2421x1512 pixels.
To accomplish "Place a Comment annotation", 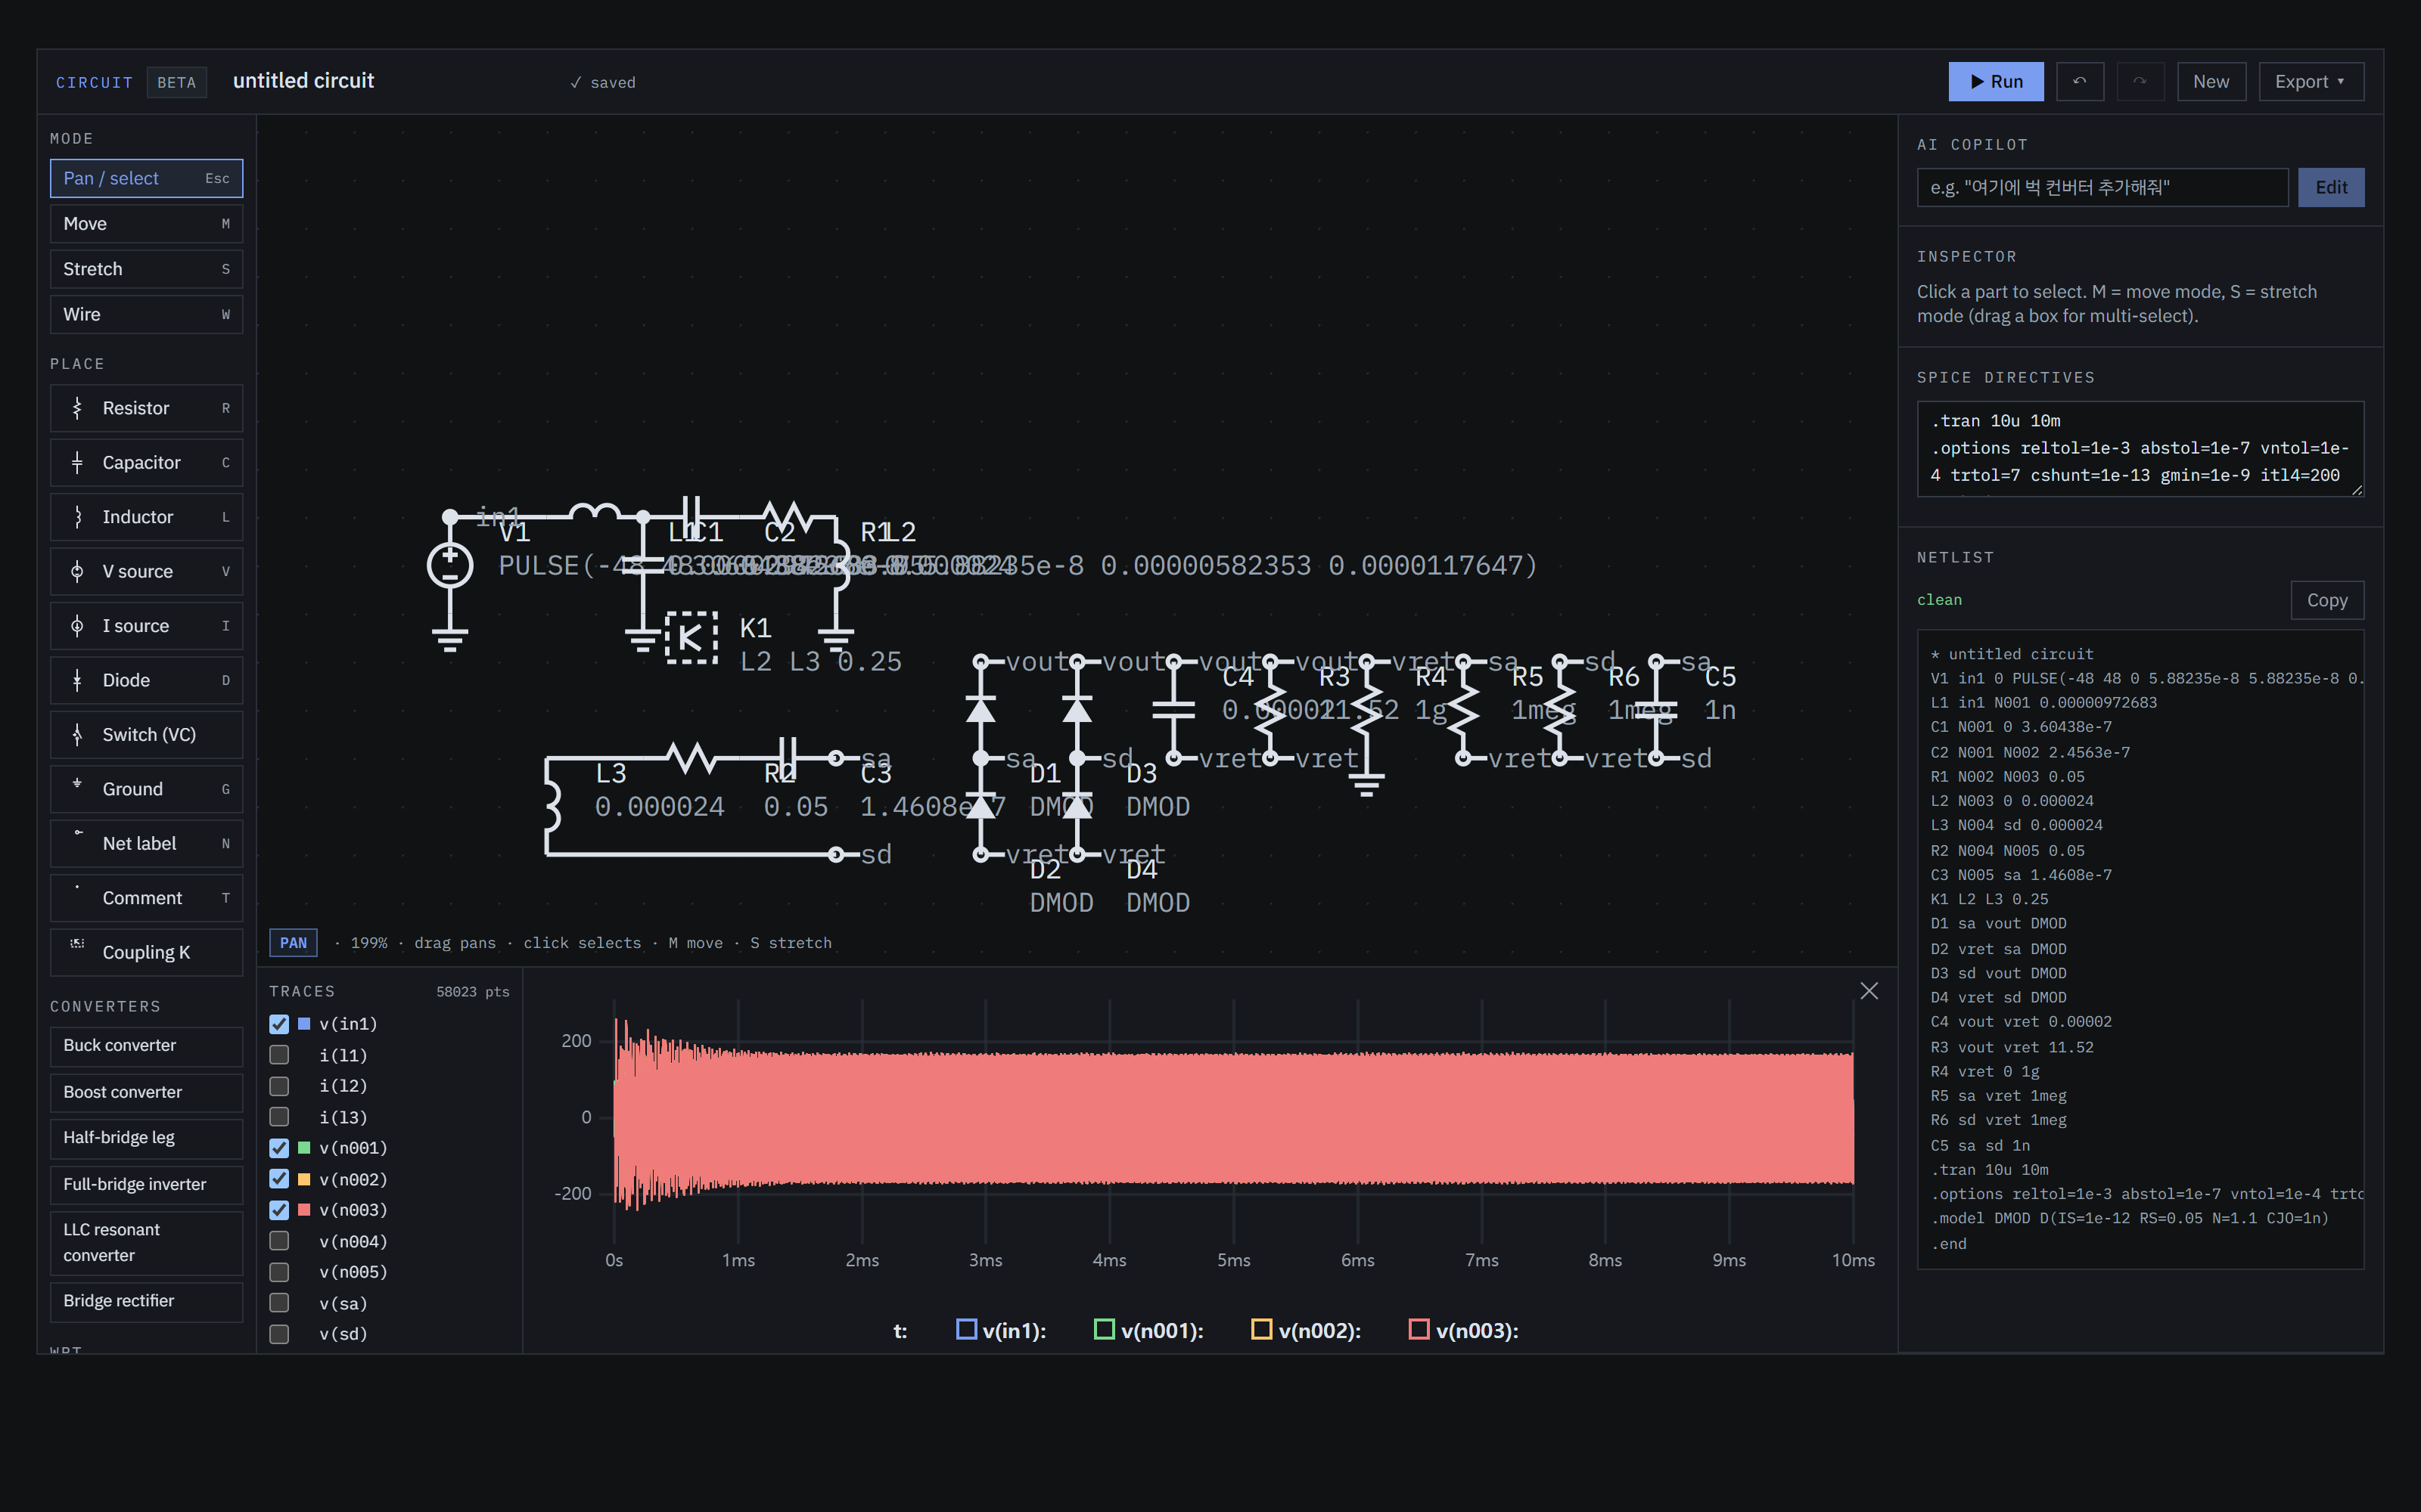I will tap(146, 898).
